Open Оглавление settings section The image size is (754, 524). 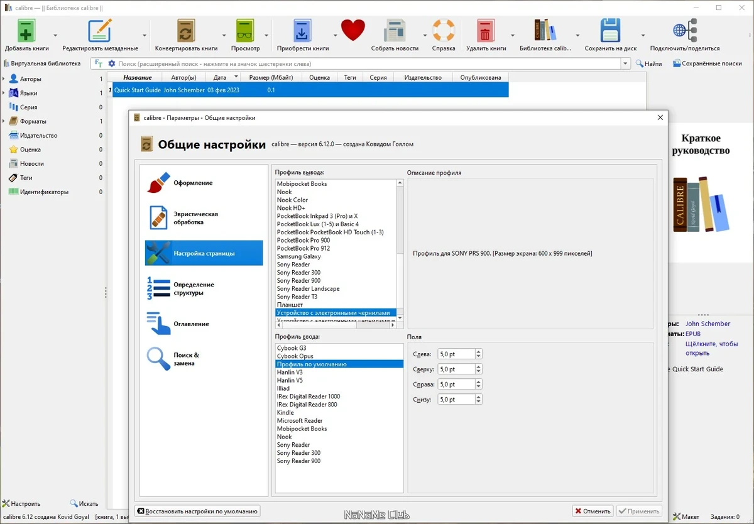(204, 324)
